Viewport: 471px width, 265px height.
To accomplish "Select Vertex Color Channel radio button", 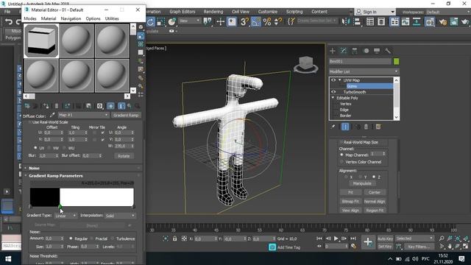I will pyautogui.click(x=341, y=162).
